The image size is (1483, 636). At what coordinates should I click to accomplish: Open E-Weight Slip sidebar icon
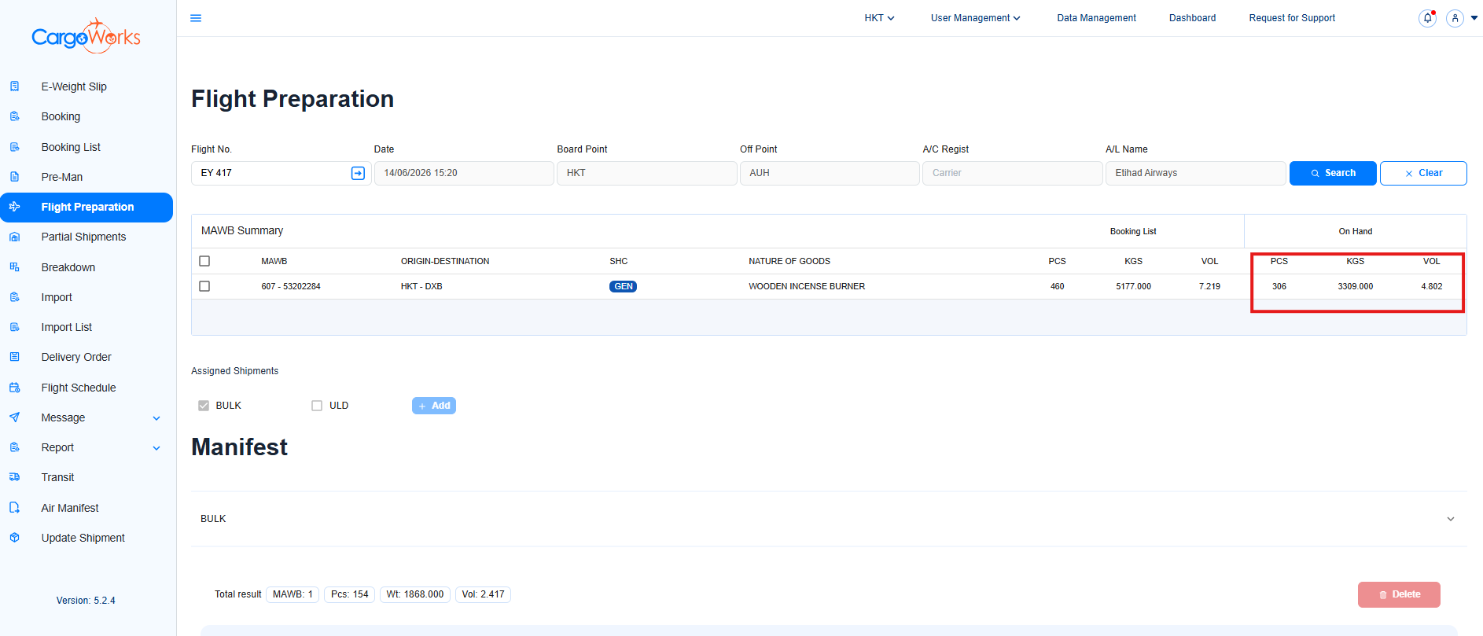(x=14, y=86)
